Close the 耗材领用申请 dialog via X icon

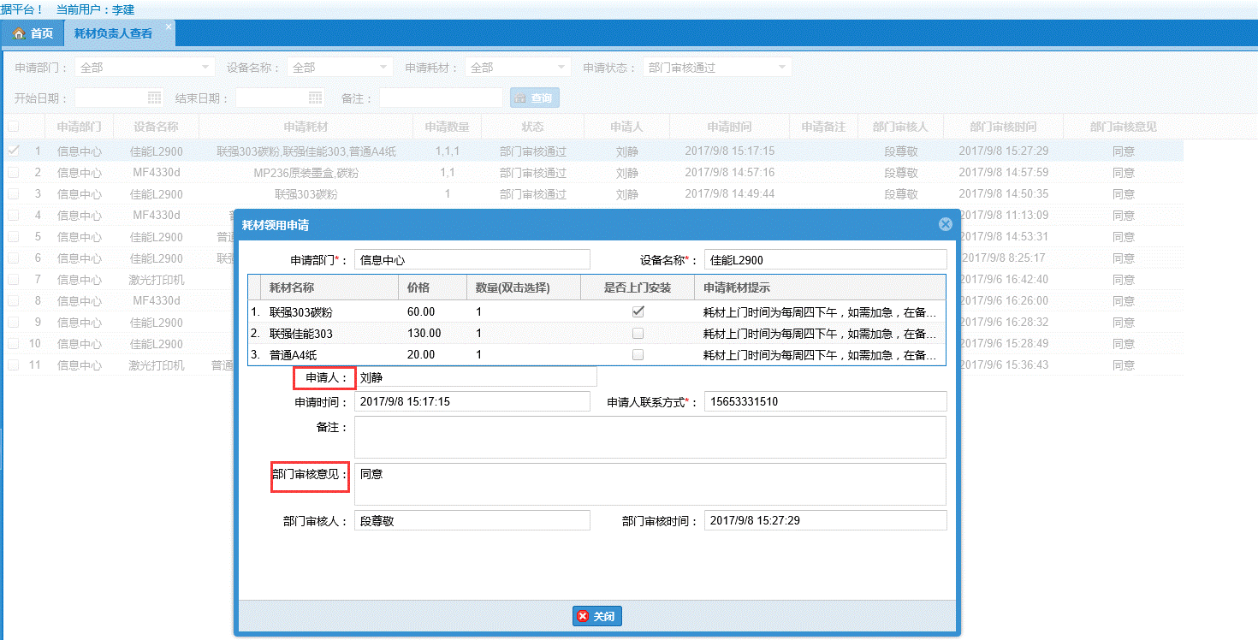[x=945, y=224]
